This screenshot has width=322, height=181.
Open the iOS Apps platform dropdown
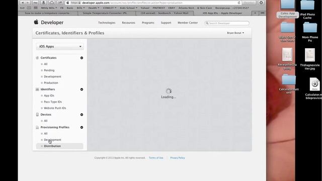pos(60,47)
